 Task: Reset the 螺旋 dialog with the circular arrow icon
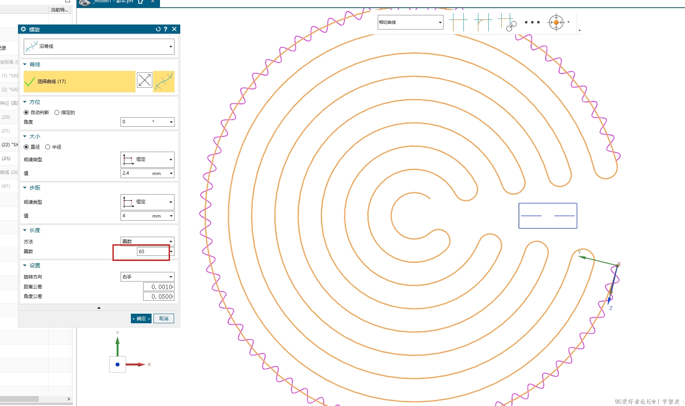point(158,29)
